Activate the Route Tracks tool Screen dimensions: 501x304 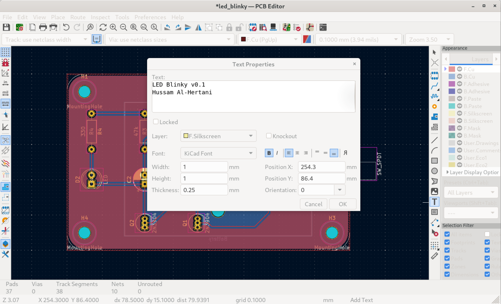click(x=434, y=87)
